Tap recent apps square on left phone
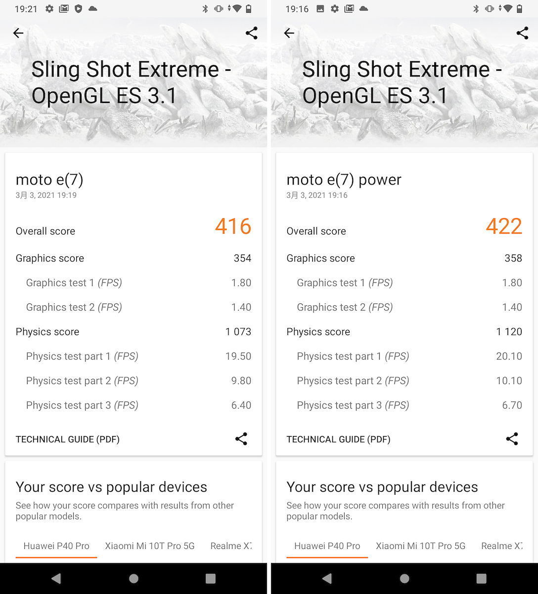This screenshot has height=594, width=538. (x=211, y=578)
